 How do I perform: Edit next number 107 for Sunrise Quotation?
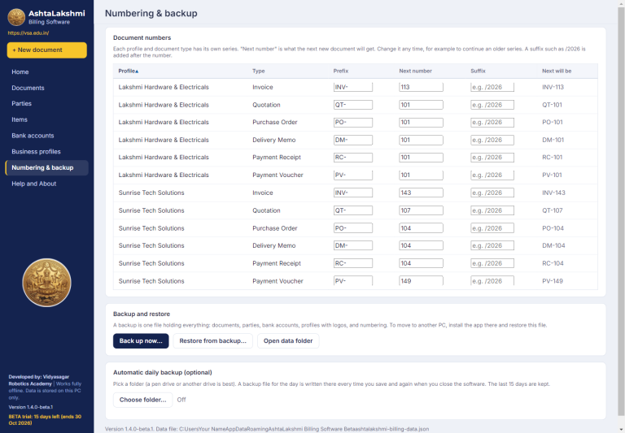421,210
